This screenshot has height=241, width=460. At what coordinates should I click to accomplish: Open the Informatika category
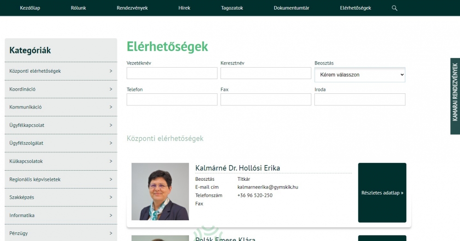[61, 216]
